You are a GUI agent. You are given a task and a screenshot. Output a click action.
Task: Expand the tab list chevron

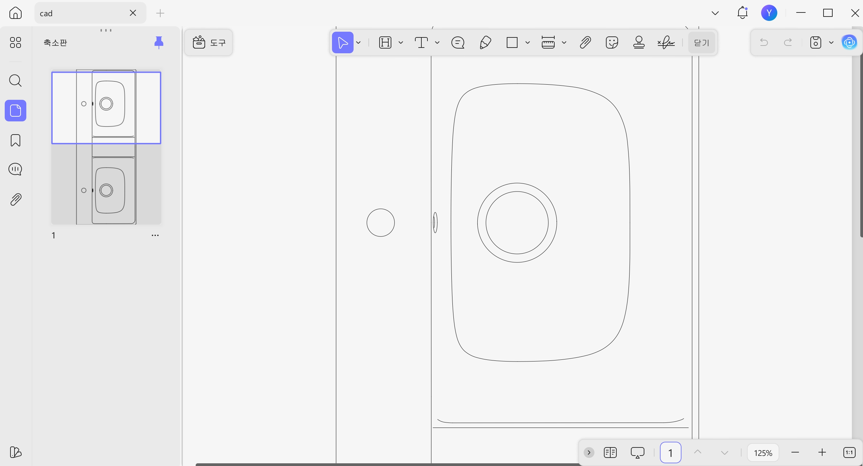tap(715, 13)
